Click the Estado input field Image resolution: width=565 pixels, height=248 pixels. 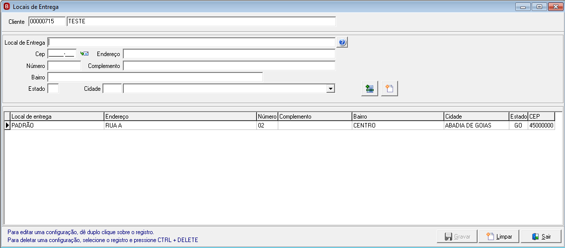[x=53, y=88]
